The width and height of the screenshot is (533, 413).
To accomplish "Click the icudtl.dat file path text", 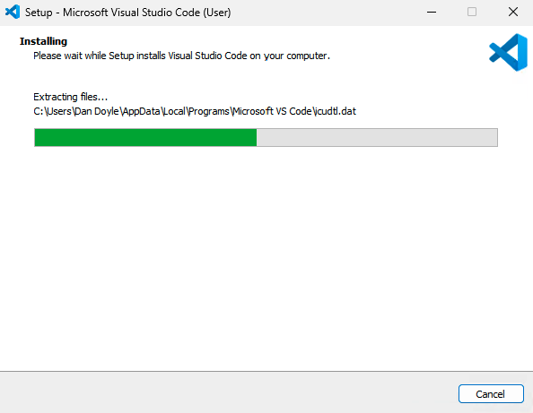I will click(x=195, y=111).
